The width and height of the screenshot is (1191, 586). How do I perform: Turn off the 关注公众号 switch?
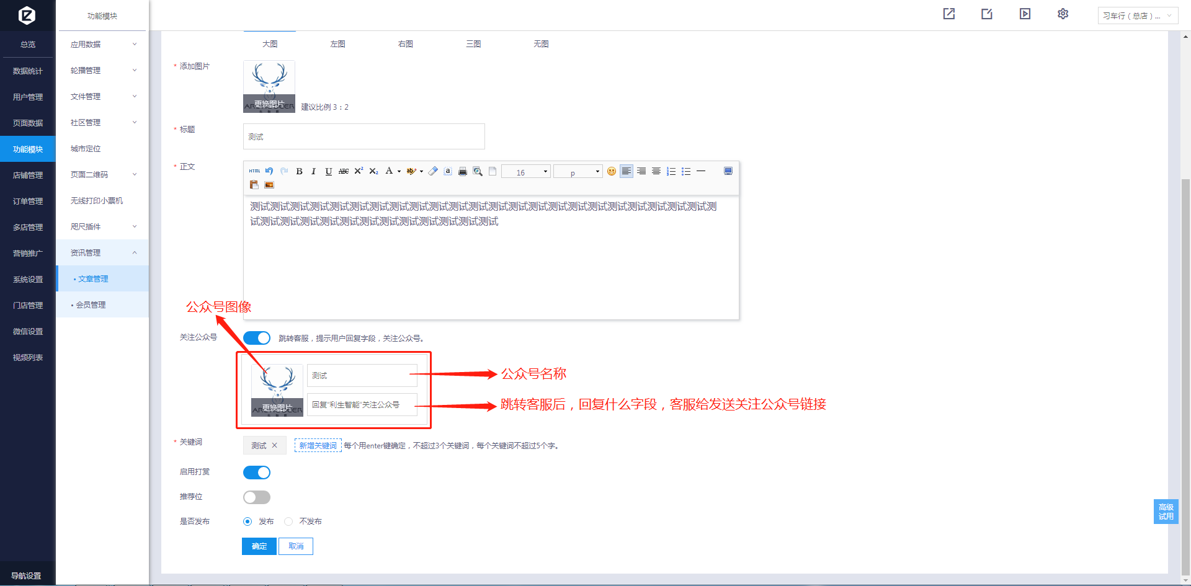point(257,338)
